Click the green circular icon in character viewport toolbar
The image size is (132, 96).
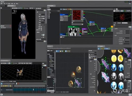point(23,8)
